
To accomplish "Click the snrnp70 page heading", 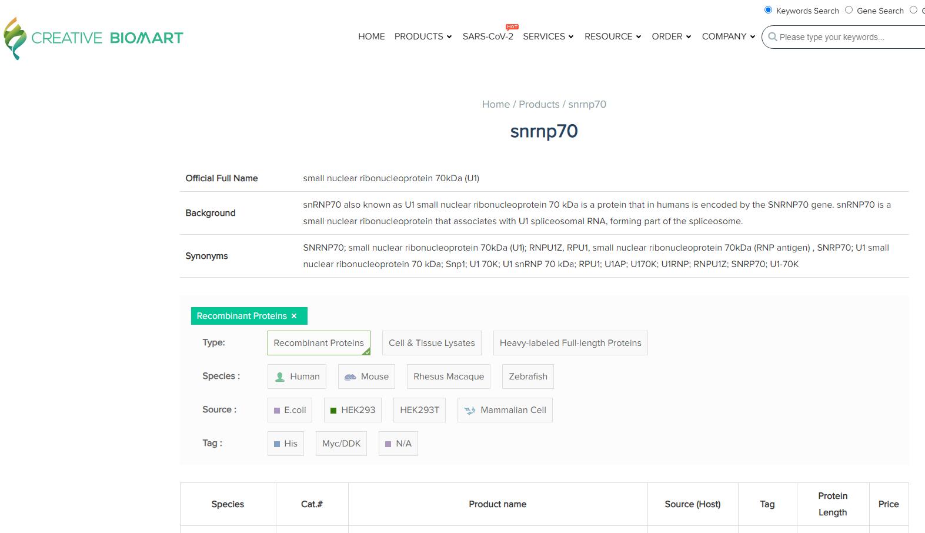I will click(544, 131).
